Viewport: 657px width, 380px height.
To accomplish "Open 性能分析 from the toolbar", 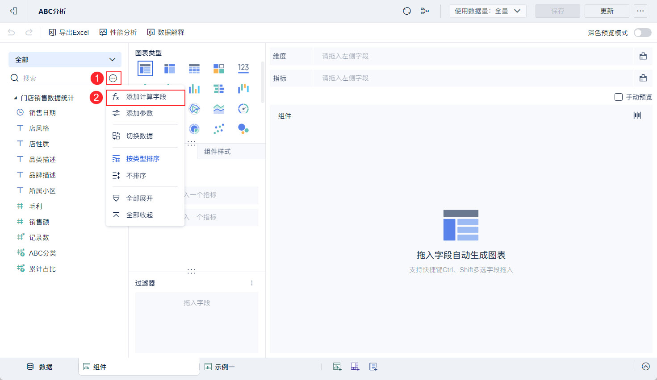I will [x=118, y=33].
